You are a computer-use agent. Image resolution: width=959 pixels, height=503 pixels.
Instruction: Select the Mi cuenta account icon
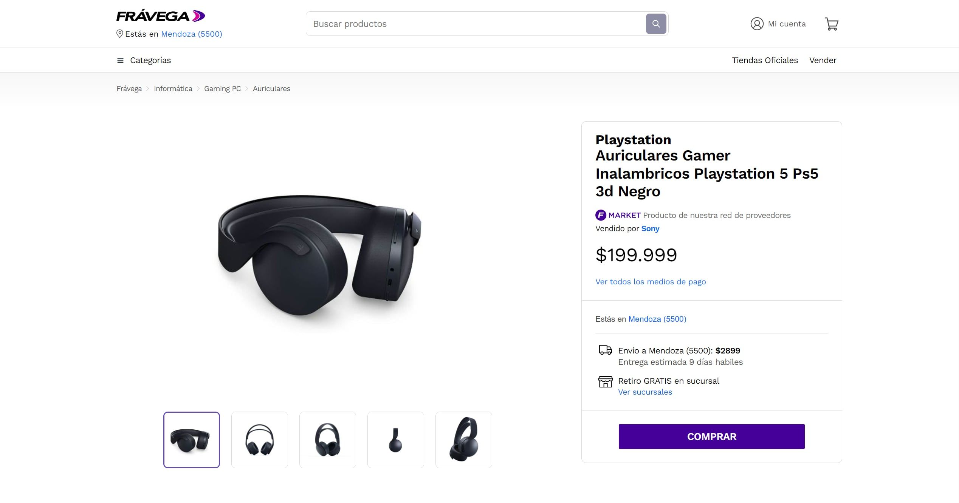tap(756, 23)
